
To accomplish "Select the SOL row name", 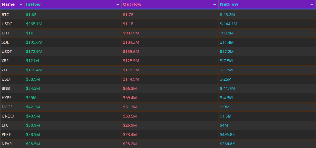I will [5, 42].
